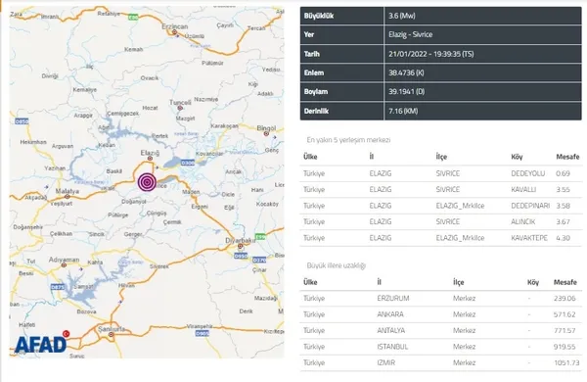Click the Doğanşehir label on the map

27,227
